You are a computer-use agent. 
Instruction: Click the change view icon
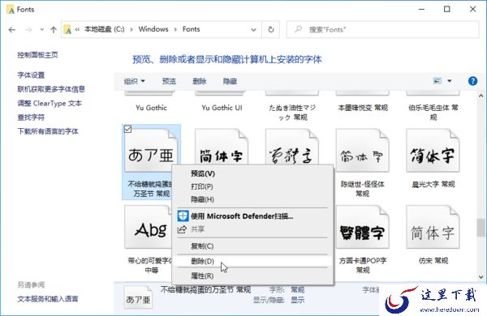point(437,81)
